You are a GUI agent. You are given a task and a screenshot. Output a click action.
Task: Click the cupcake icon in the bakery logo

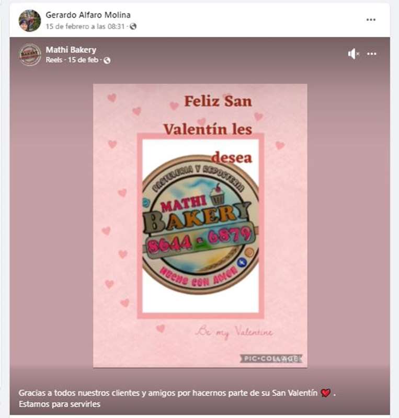[x=216, y=195]
